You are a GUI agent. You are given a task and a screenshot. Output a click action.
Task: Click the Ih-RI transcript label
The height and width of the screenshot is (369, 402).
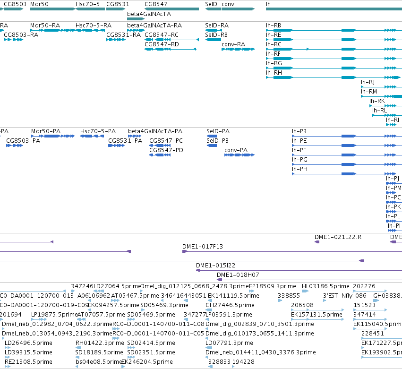[393, 120]
